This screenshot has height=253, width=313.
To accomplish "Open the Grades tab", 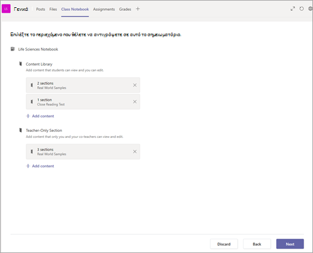I will pos(125,9).
